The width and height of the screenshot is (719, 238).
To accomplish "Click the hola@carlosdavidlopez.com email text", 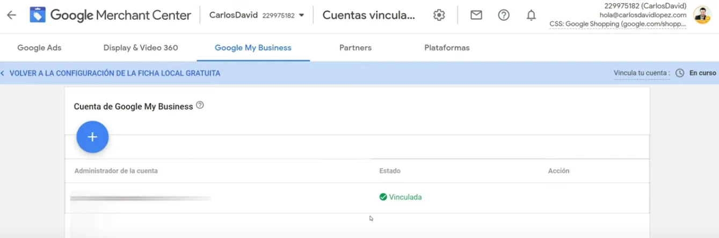I will click(x=643, y=15).
